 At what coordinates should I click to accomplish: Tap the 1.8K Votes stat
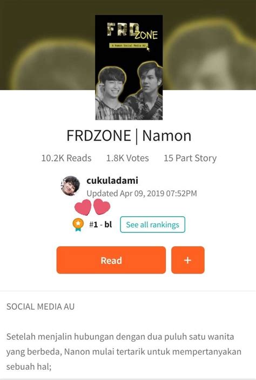(x=127, y=158)
